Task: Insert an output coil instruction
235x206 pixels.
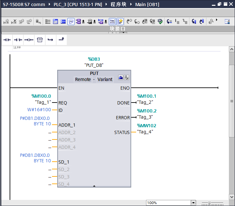Action: 29,40
